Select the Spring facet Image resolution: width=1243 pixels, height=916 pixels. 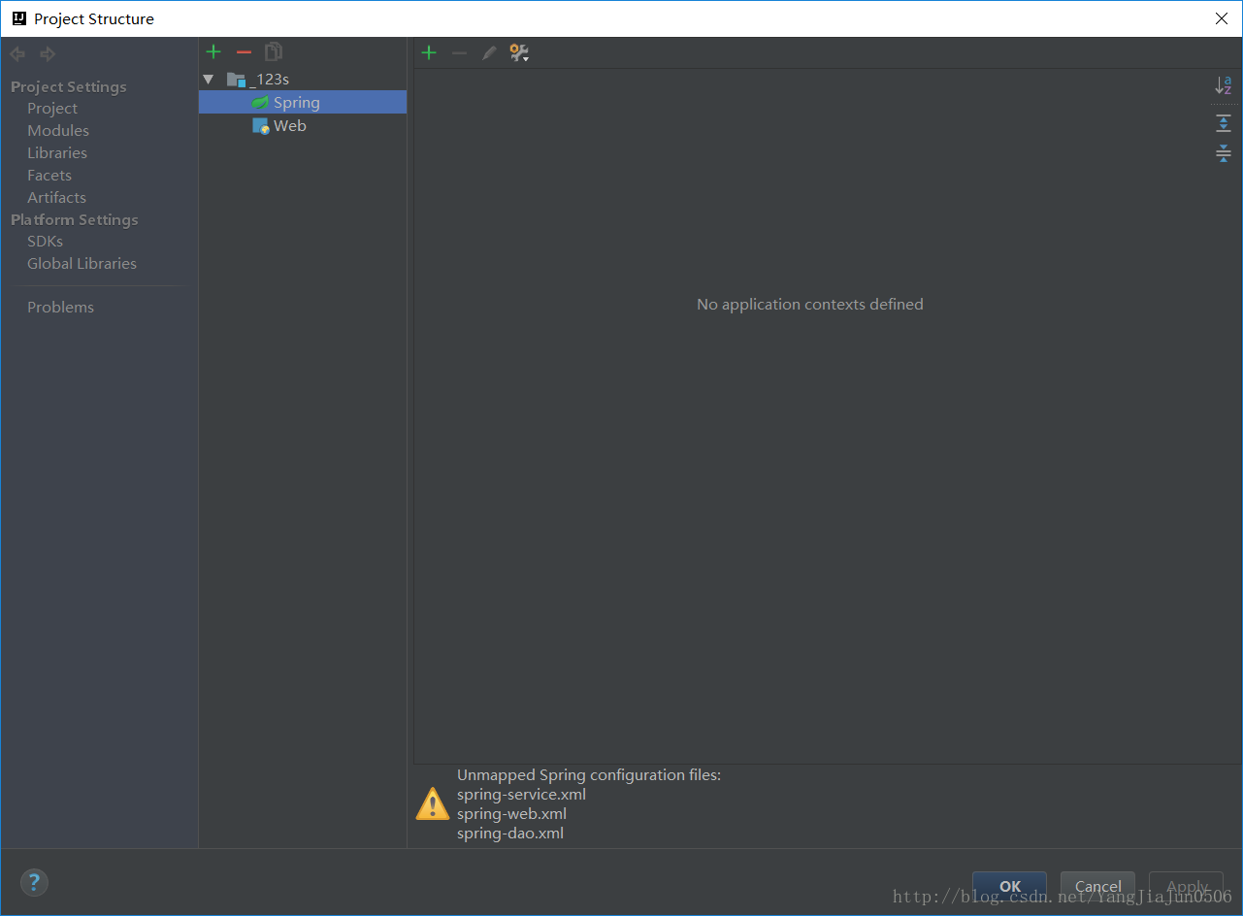303,102
